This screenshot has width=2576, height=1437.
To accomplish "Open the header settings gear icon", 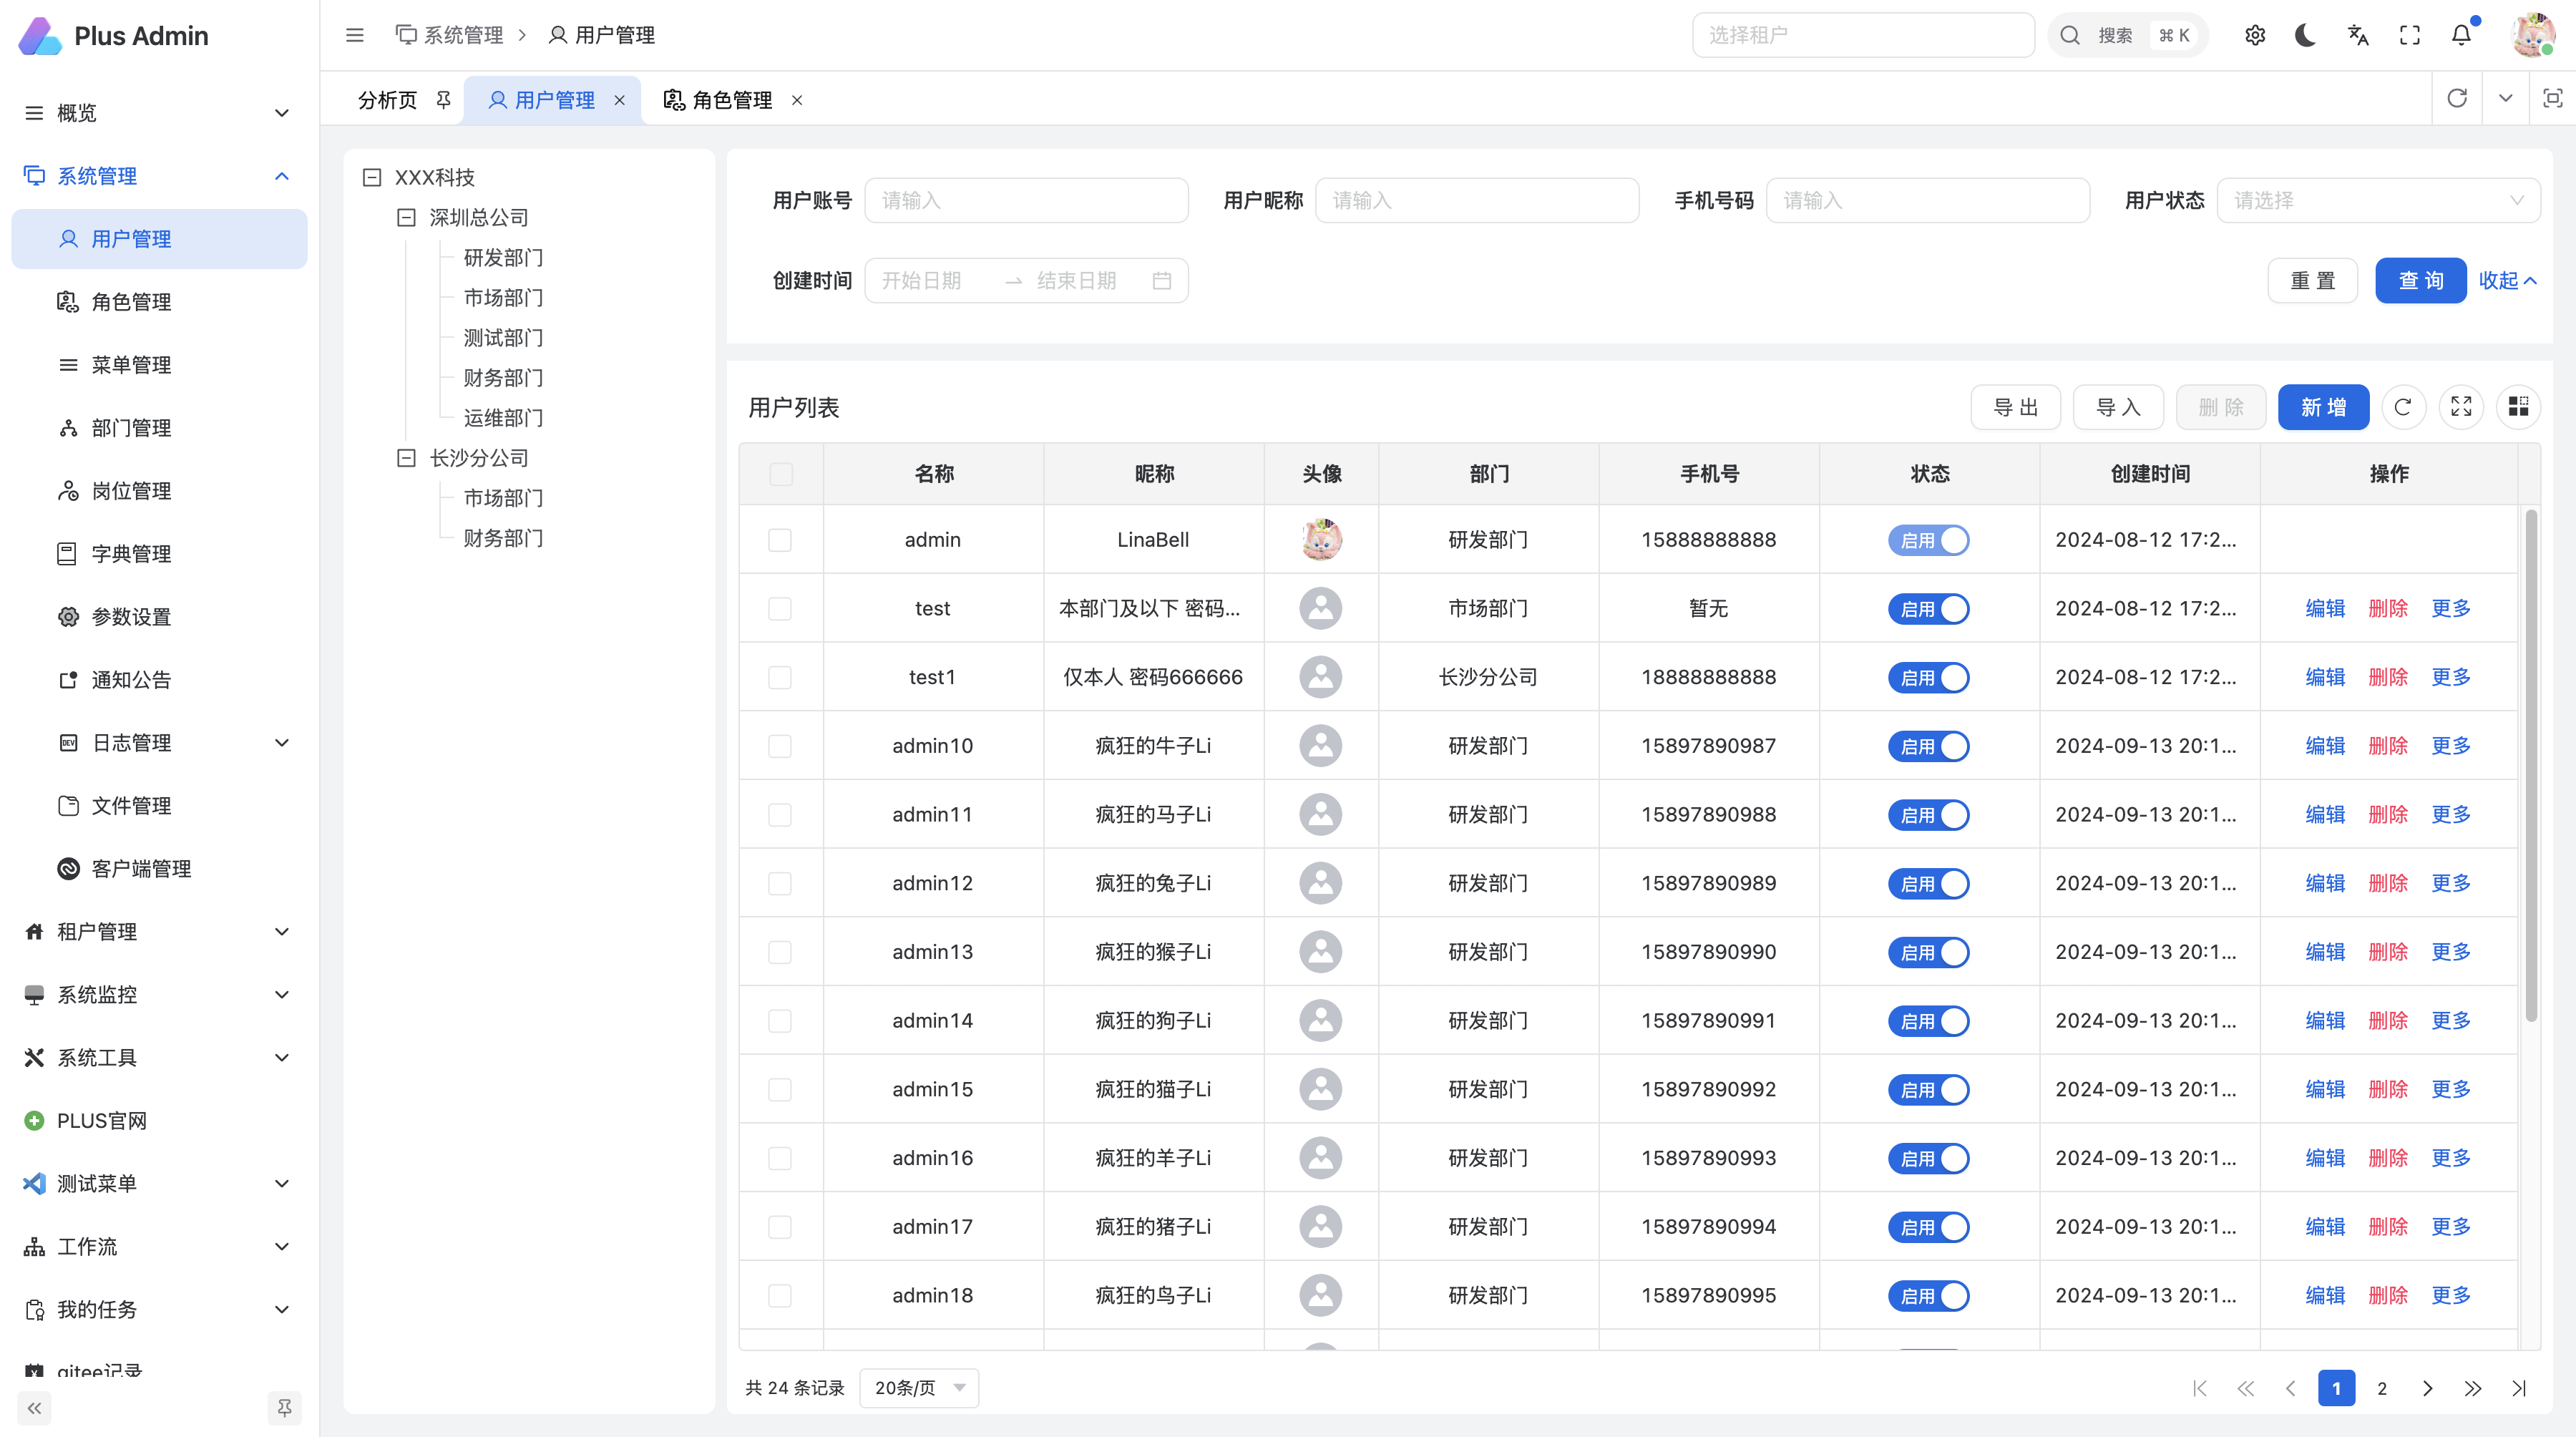I will pyautogui.click(x=2255, y=36).
